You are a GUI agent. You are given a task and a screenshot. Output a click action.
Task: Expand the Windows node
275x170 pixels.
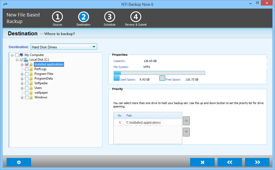(22, 98)
